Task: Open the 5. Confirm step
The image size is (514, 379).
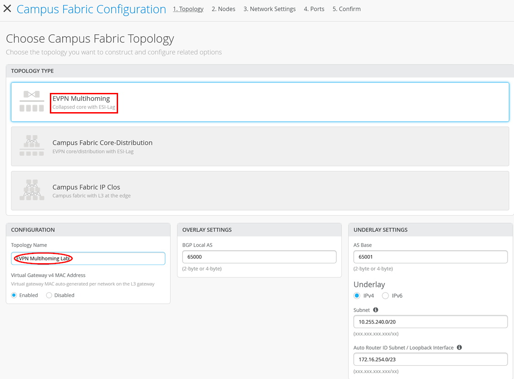Action: [x=346, y=9]
